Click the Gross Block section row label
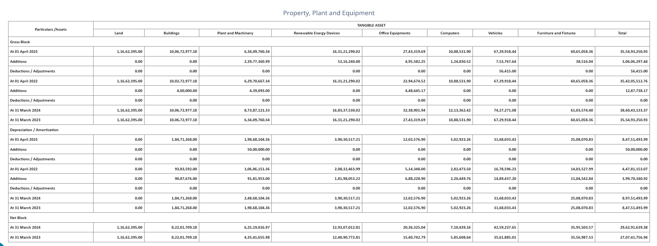This screenshot has height=246, width=657. click(20, 42)
